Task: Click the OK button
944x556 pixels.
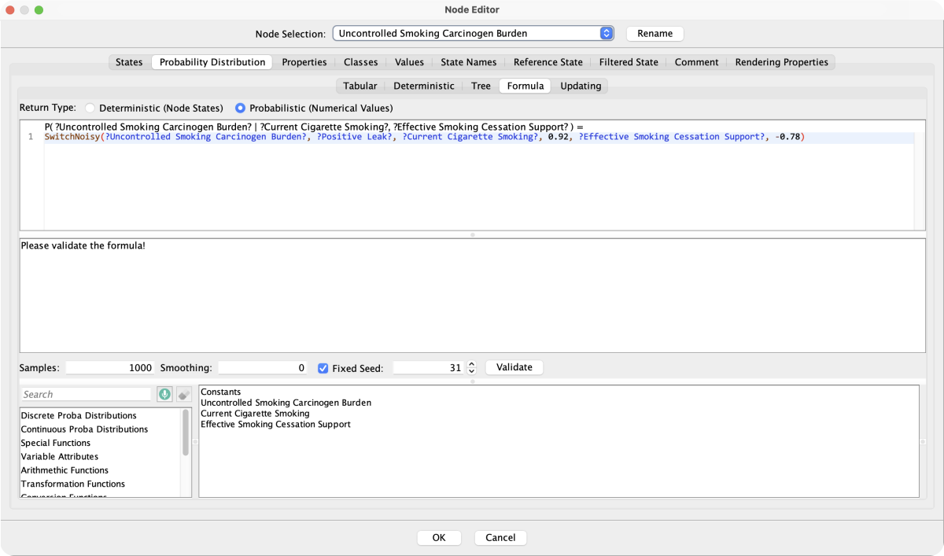Action: coord(439,538)
